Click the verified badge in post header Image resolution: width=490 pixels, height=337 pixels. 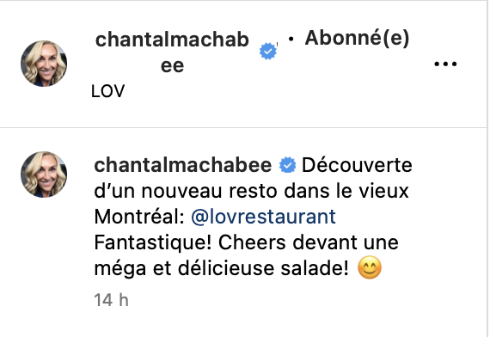click(x=268, y=51)
